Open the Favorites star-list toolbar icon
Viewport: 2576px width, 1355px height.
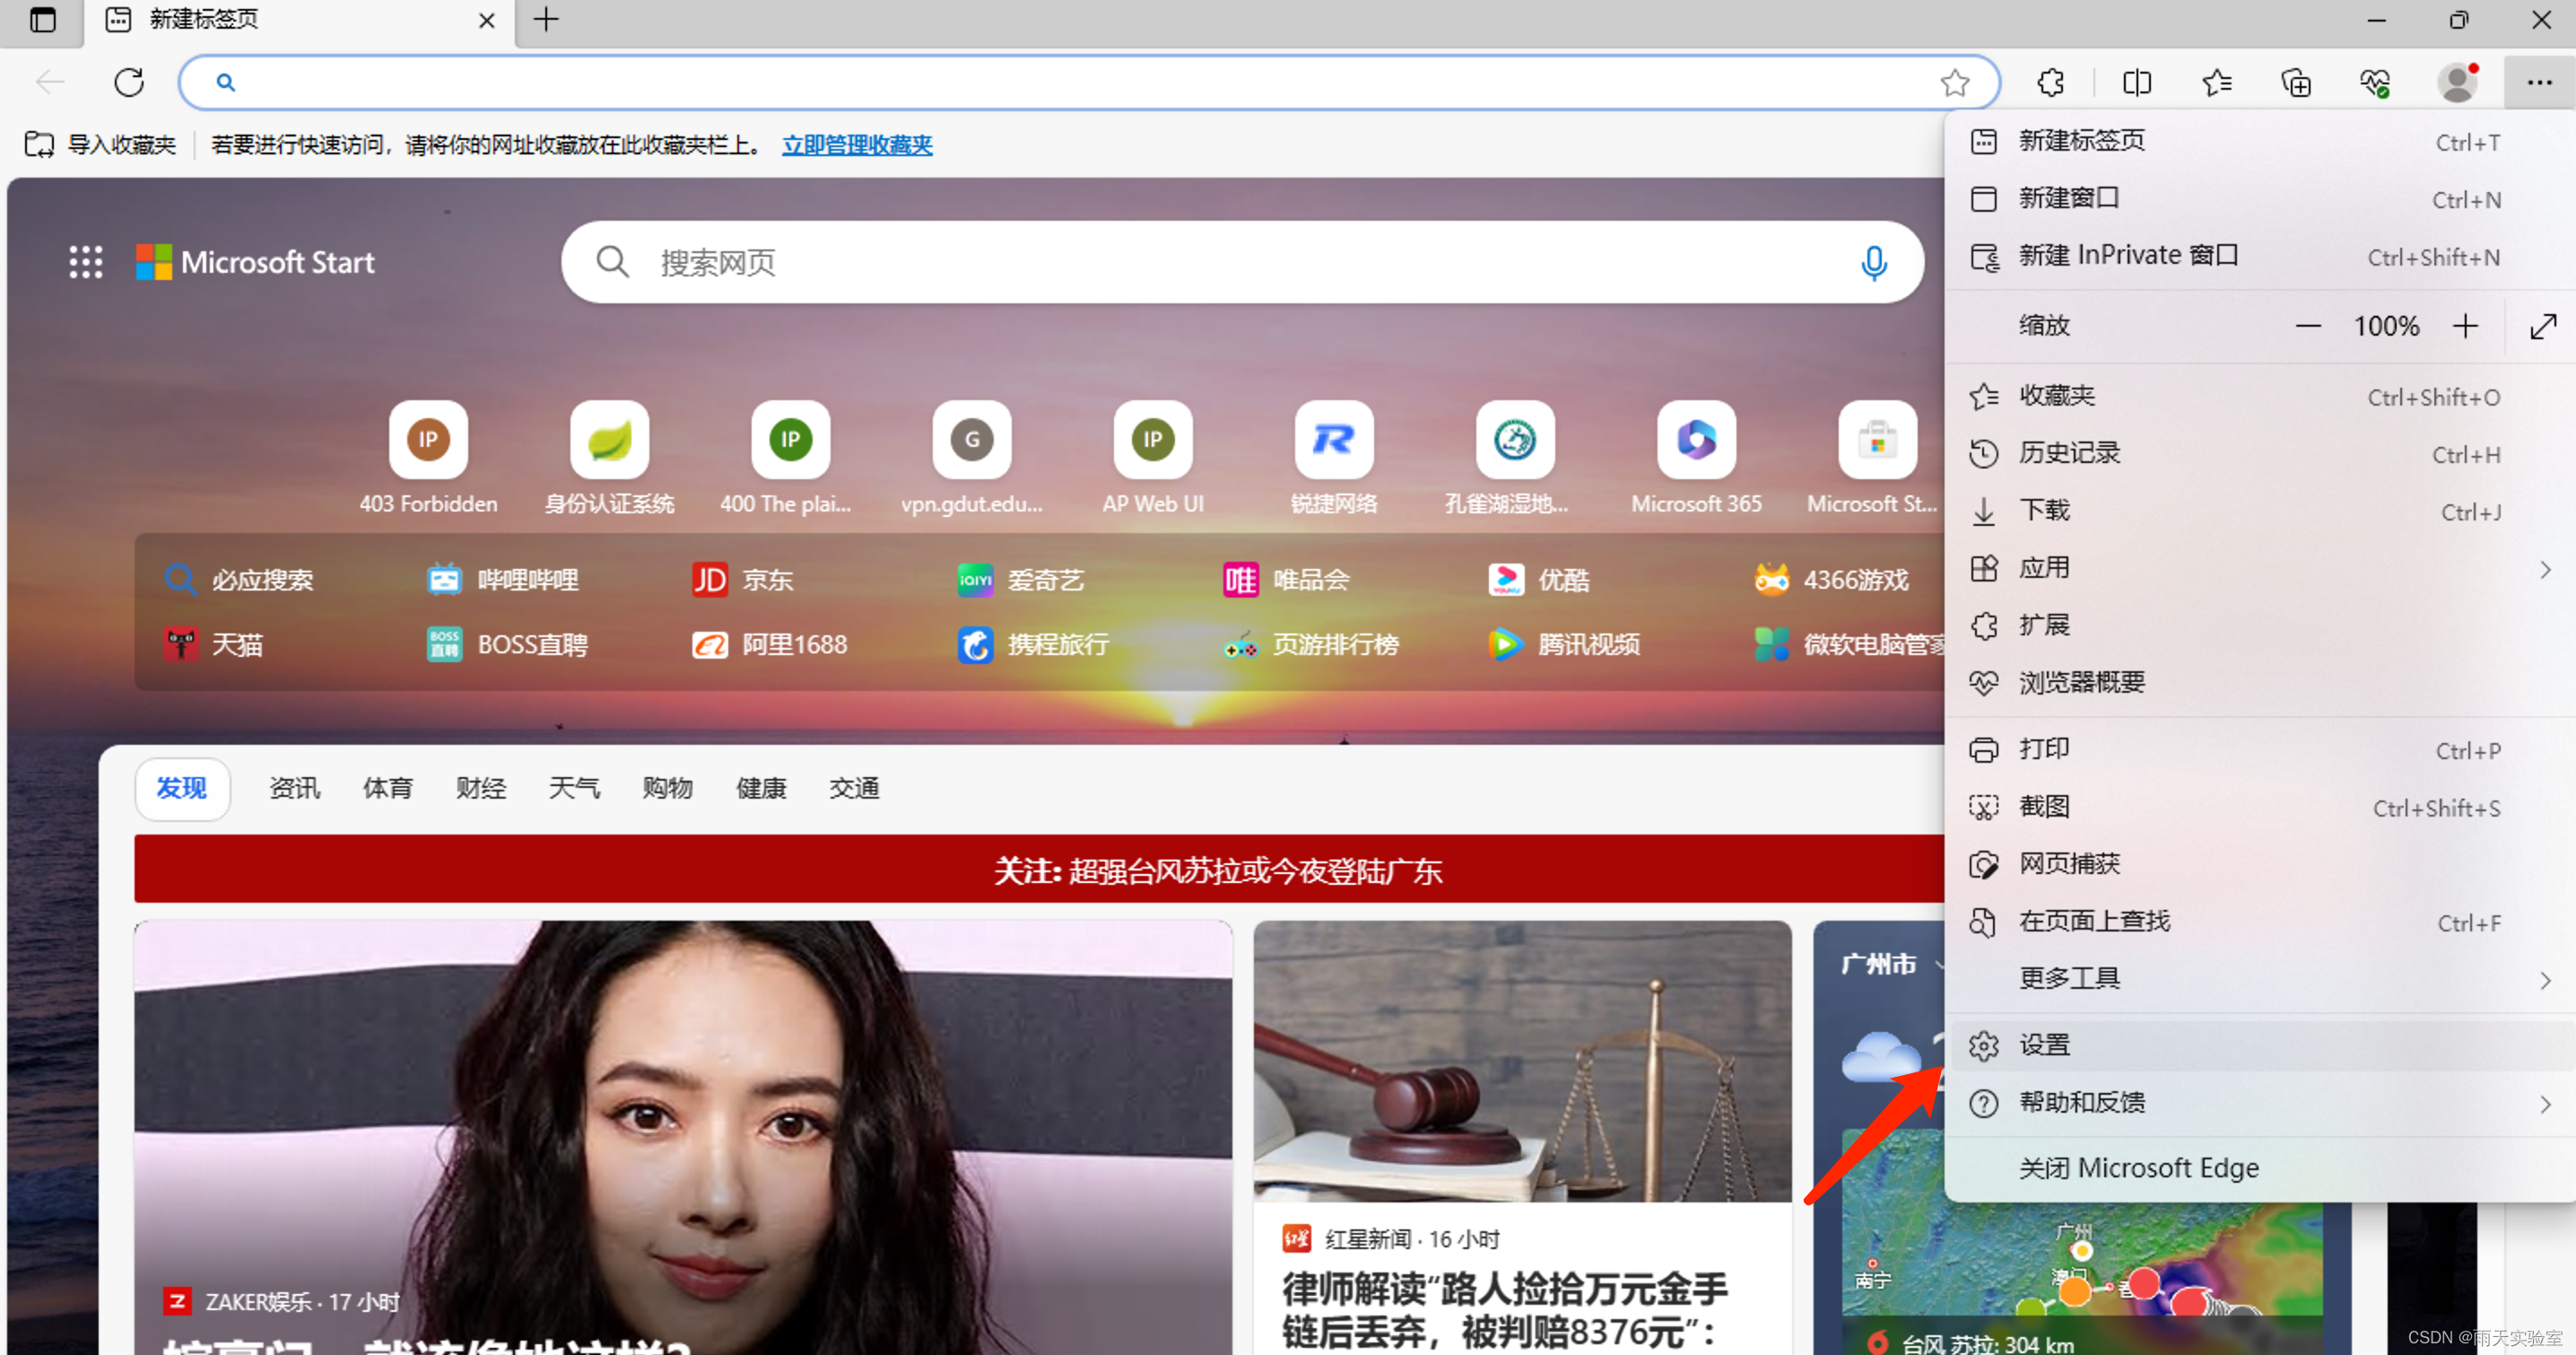point(2216,82)
